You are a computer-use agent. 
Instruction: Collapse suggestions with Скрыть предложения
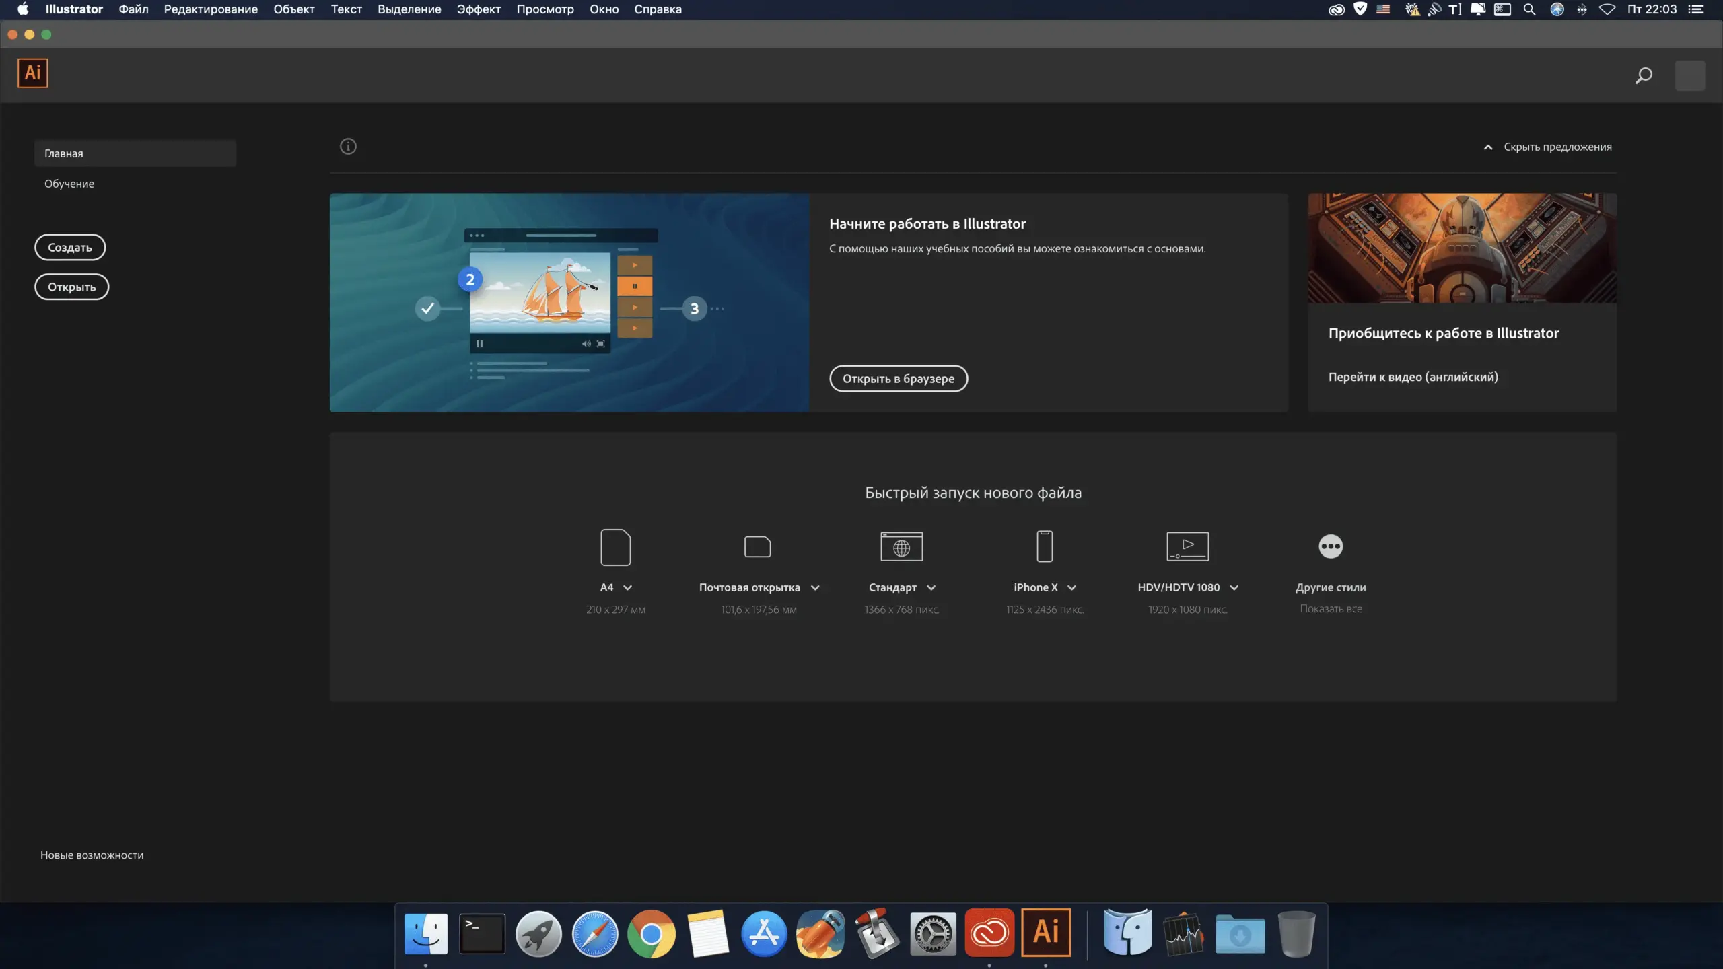pyautogui.click(x=1548, y=147)
